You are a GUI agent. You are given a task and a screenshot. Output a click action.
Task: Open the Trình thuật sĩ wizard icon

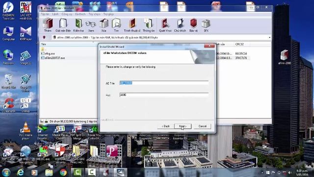click(132, 25)
